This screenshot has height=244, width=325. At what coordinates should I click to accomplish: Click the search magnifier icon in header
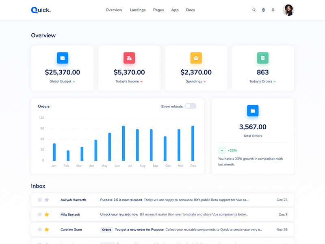[254, 10]
